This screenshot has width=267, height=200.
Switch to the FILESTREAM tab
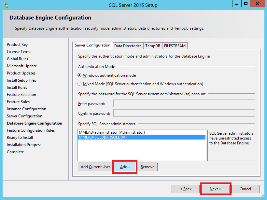click(175, 46)
